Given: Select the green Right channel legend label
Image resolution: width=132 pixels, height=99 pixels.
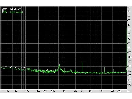Looking at the screenshot, I should click(16, 12).
